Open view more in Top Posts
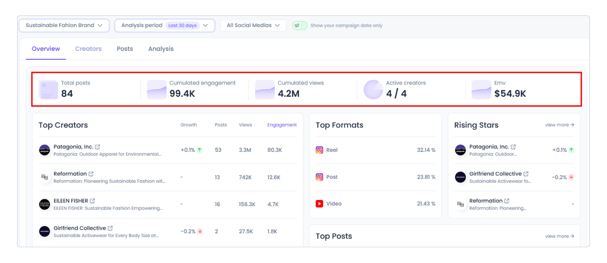The image size is (607, 263). 560,236
